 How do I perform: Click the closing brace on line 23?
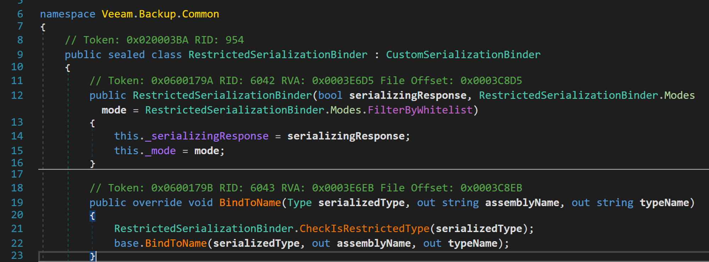pyautogui.click(x=92, y=256)
